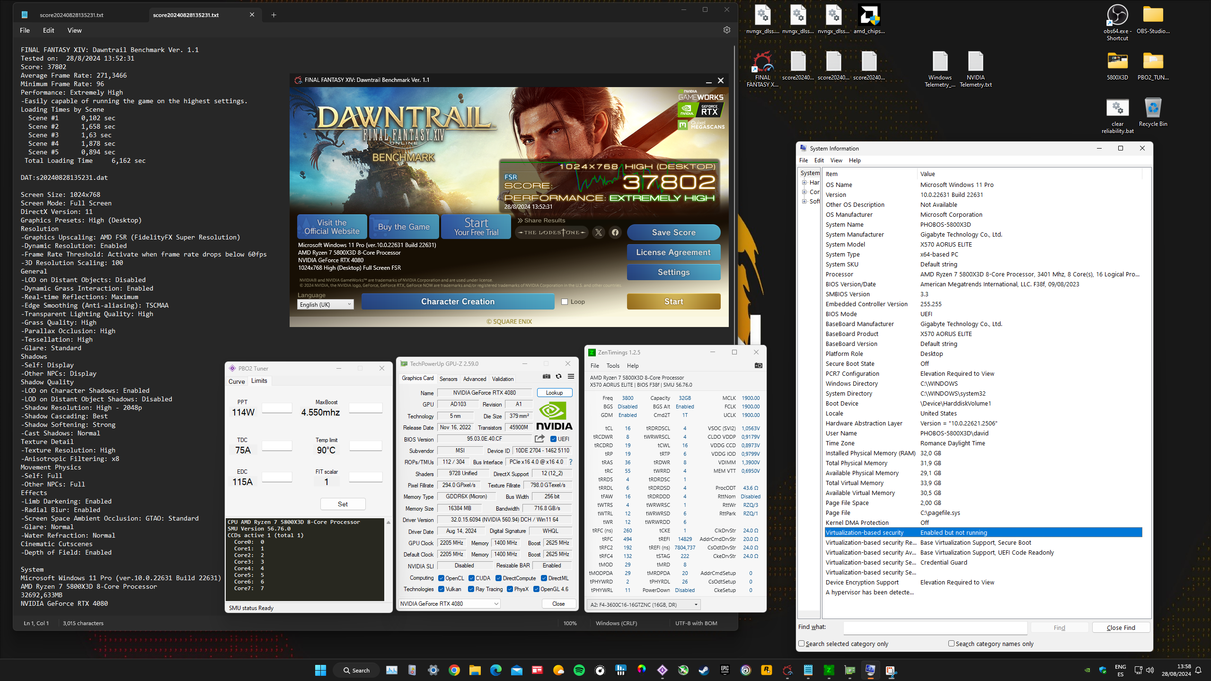The image size is (1211, 681).
Task: Switch to Advanced tab in GPU-Z
Action: tap(474, 379)
